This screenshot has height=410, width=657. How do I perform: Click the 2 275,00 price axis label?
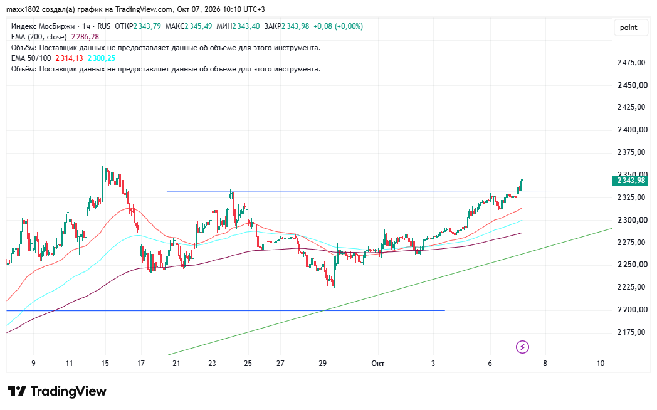tap(631, 243)
